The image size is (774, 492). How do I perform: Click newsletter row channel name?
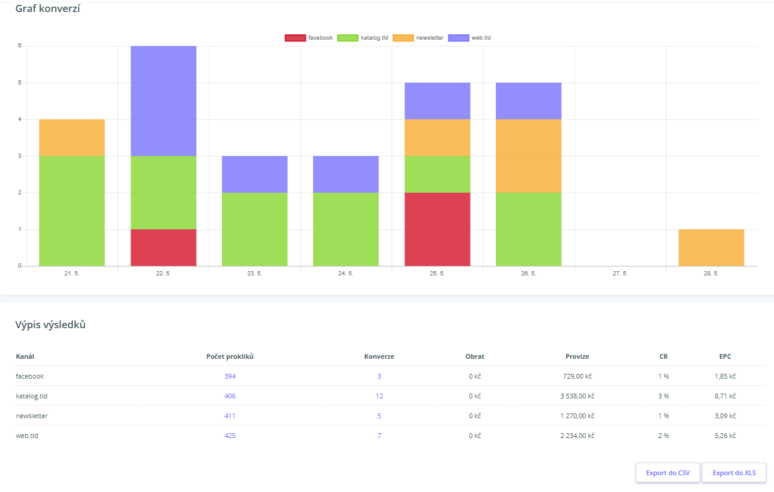32,416
